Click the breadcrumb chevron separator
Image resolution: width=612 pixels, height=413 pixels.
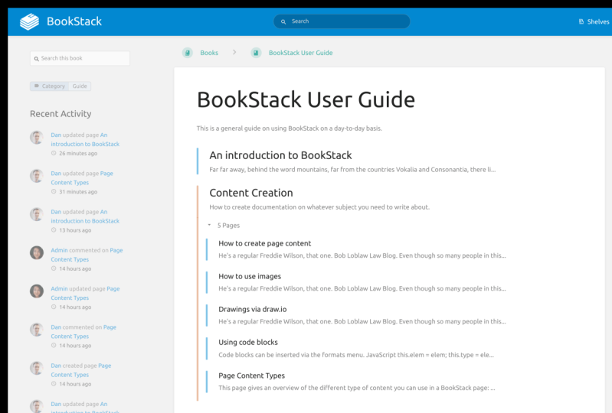pos(234,52)
